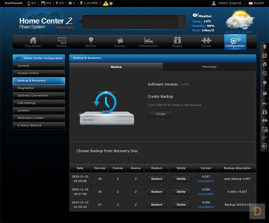Open the English language selector
Screen dimensions: 269x223
(256, 3)
